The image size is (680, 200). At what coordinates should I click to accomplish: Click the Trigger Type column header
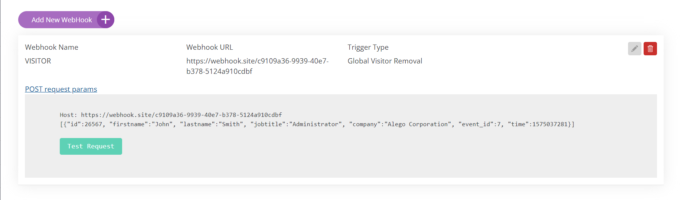368,47
